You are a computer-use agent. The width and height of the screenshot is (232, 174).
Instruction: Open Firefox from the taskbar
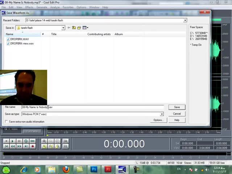pos(66,169)
